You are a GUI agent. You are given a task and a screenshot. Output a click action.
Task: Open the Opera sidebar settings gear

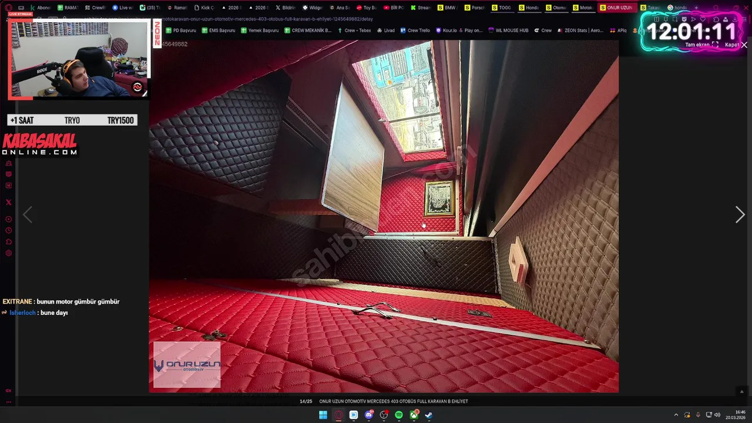(9, 253)
